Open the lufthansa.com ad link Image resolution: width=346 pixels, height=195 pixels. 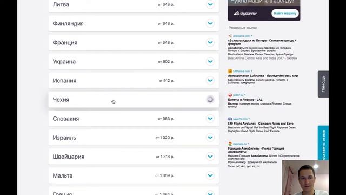pyautogui.click(x=242, y=71)
